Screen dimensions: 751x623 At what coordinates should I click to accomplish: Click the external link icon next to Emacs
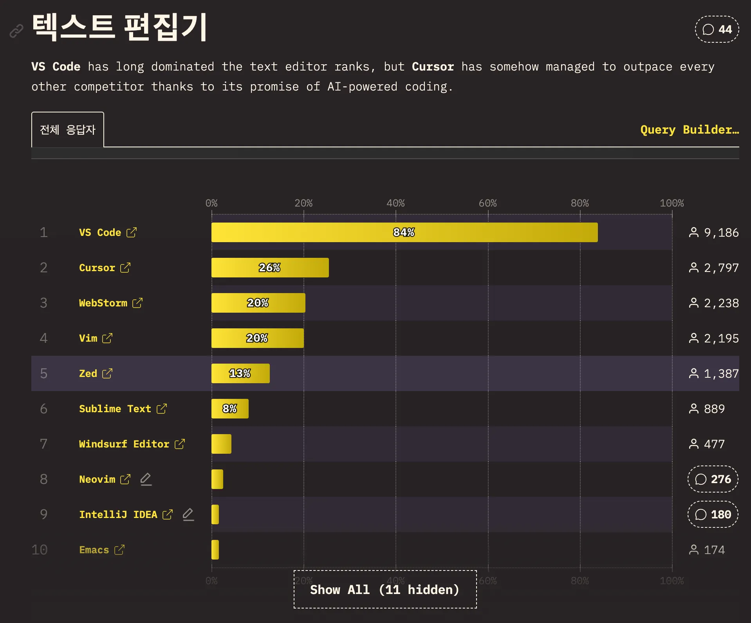[119, 550]
